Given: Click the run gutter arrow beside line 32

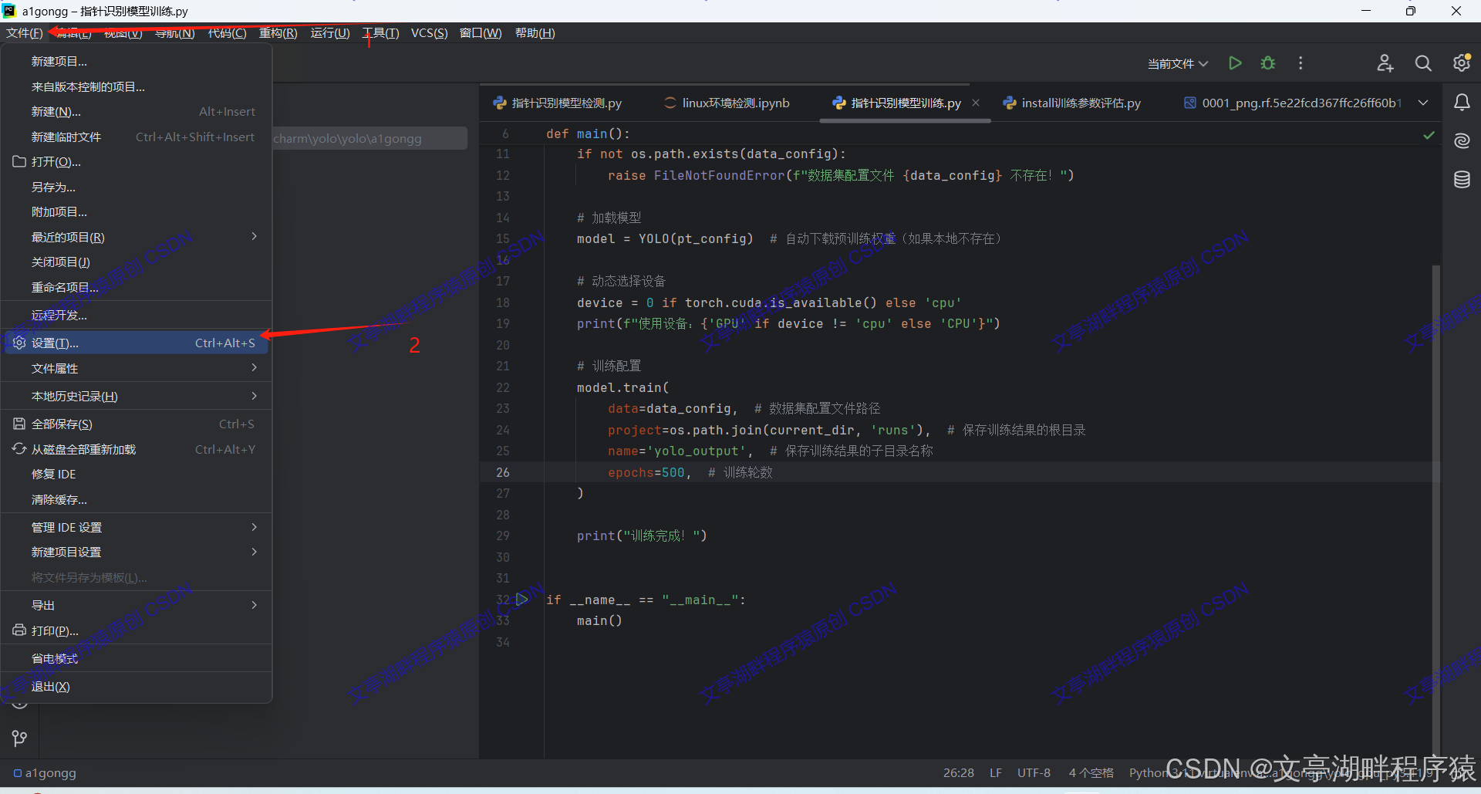Looking at the screenshot, I should (522, 600).
